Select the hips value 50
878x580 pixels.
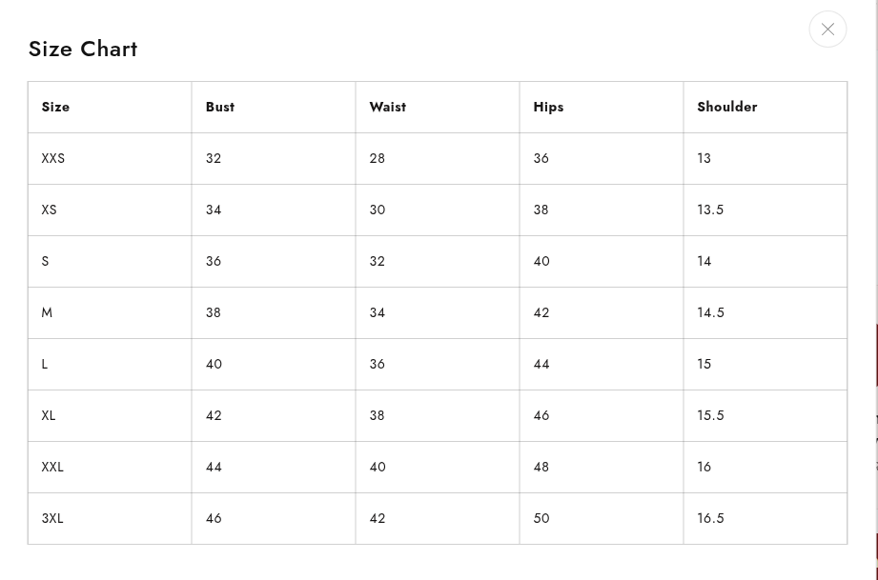tap(541, 518)
